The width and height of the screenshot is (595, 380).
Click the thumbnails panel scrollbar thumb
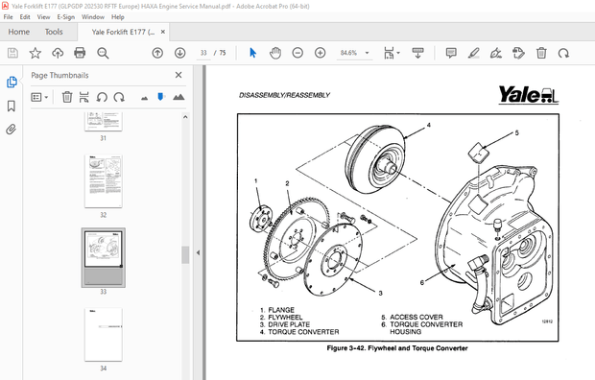pyautogui.click(x=185, y=255)
